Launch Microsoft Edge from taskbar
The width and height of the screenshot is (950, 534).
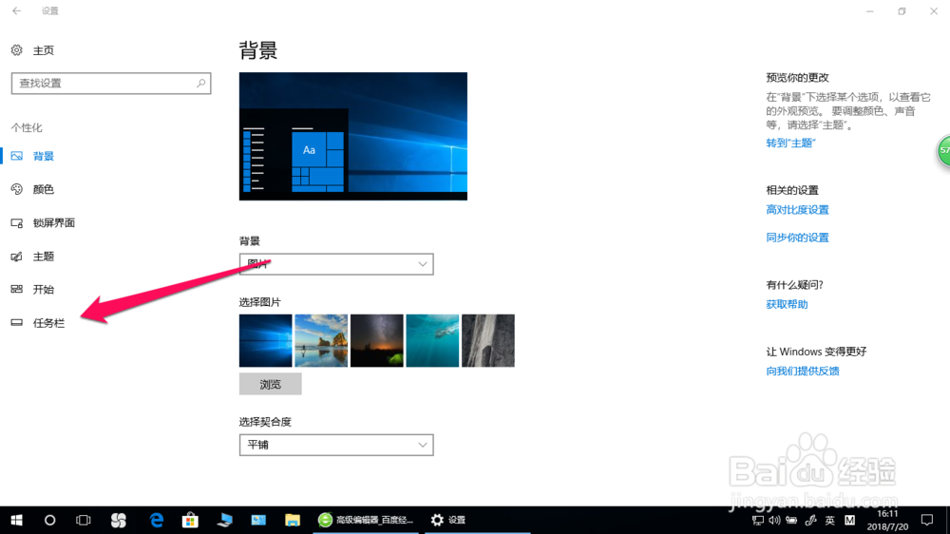tap(157, 520)
